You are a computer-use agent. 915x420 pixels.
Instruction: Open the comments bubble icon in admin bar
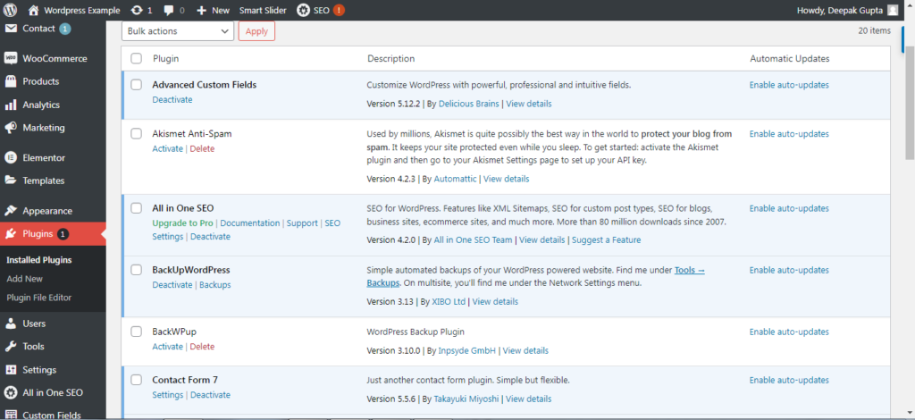click(169, 10)
